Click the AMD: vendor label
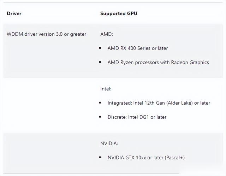The image size is (226, 176). [x=107, y=34]
